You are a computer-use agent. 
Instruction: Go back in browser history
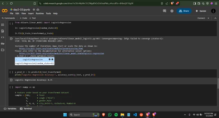click(3, 3)
